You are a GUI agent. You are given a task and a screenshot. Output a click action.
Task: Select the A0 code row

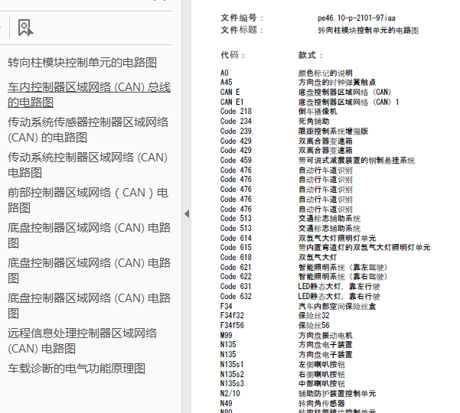pyautogui.click(x=224, y=73)
